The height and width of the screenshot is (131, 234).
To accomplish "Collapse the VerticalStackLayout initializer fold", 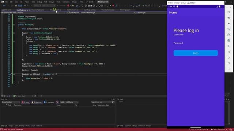I will pyautogui.click(x=14, y=33).
